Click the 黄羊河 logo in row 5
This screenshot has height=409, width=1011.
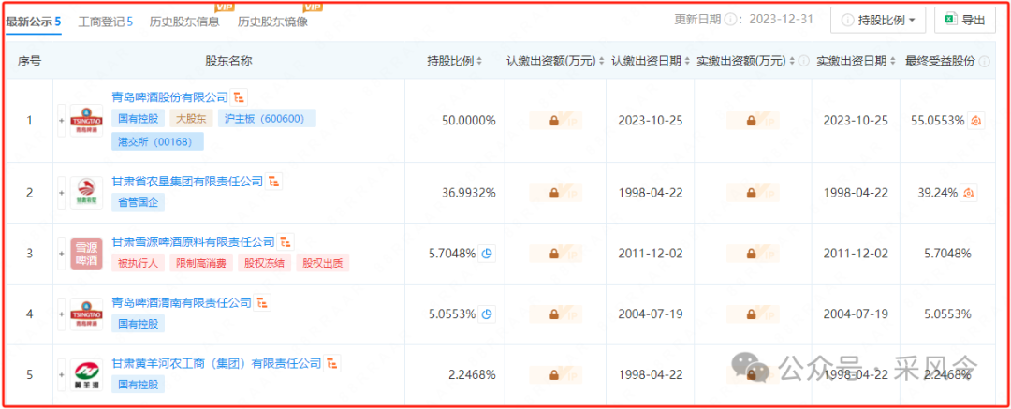[x=86, y=374]
